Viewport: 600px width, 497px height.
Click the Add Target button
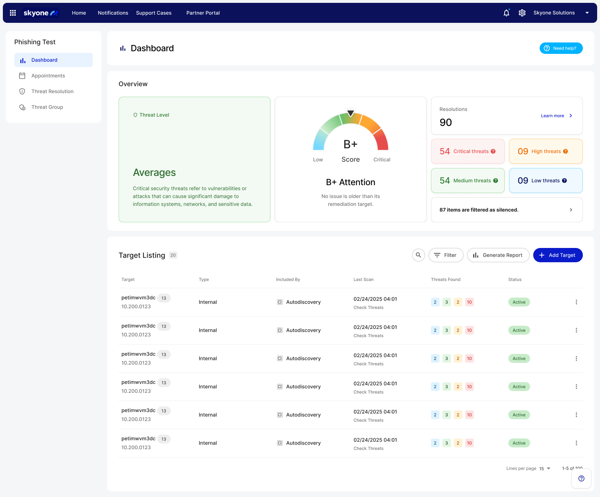[x=557, y=255]
